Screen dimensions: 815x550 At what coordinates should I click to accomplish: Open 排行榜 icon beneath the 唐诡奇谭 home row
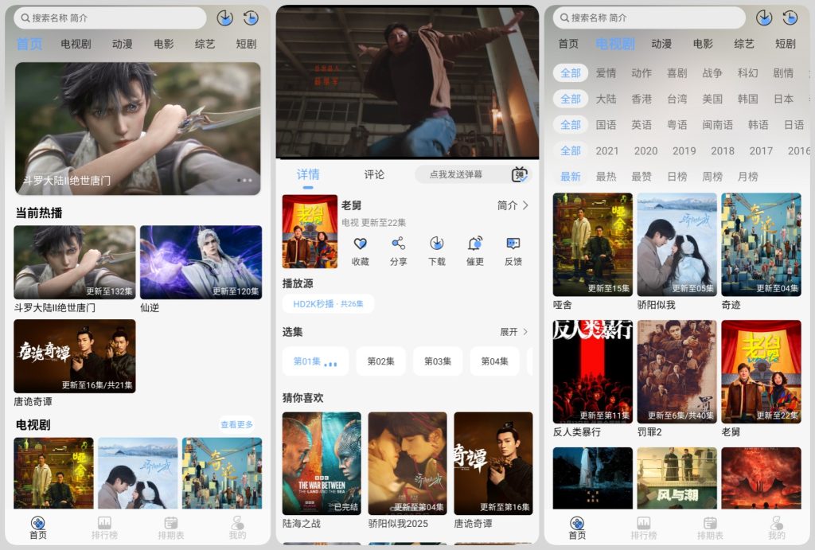[x=104, y=524]
